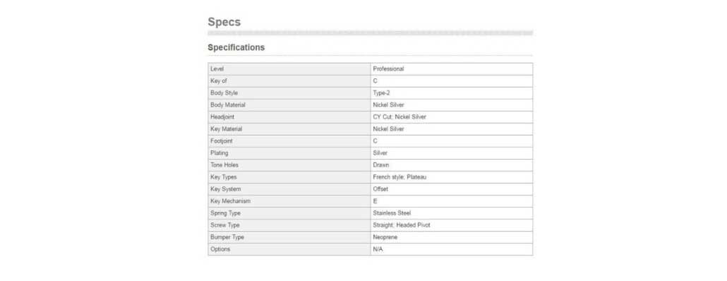Click the Stainless Steel value cell
The height and width of the screenshot is (281, 727).
[452, 213]
